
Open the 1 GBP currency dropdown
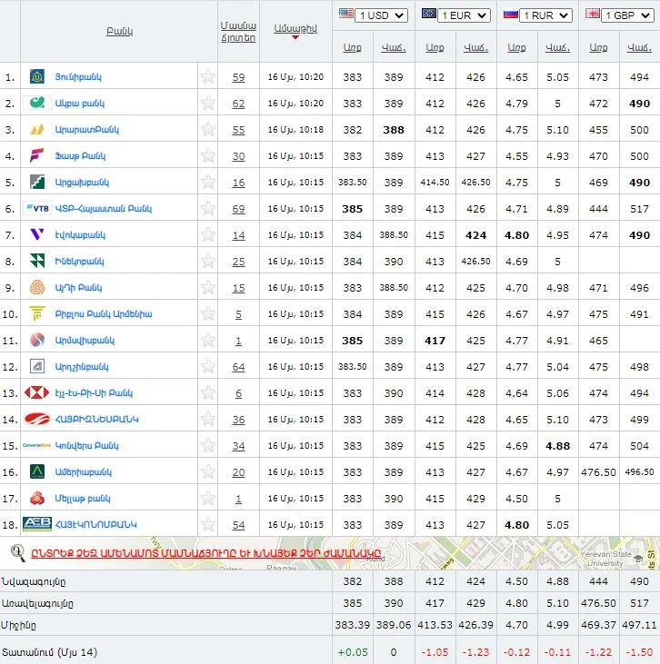pos(627,15)
